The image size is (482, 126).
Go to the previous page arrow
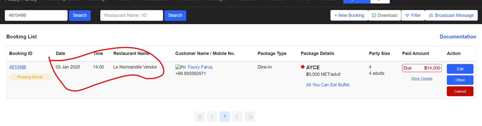[212, 117]
